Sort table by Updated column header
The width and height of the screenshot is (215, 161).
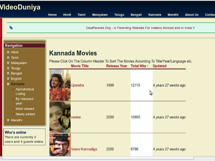point(159,66)
